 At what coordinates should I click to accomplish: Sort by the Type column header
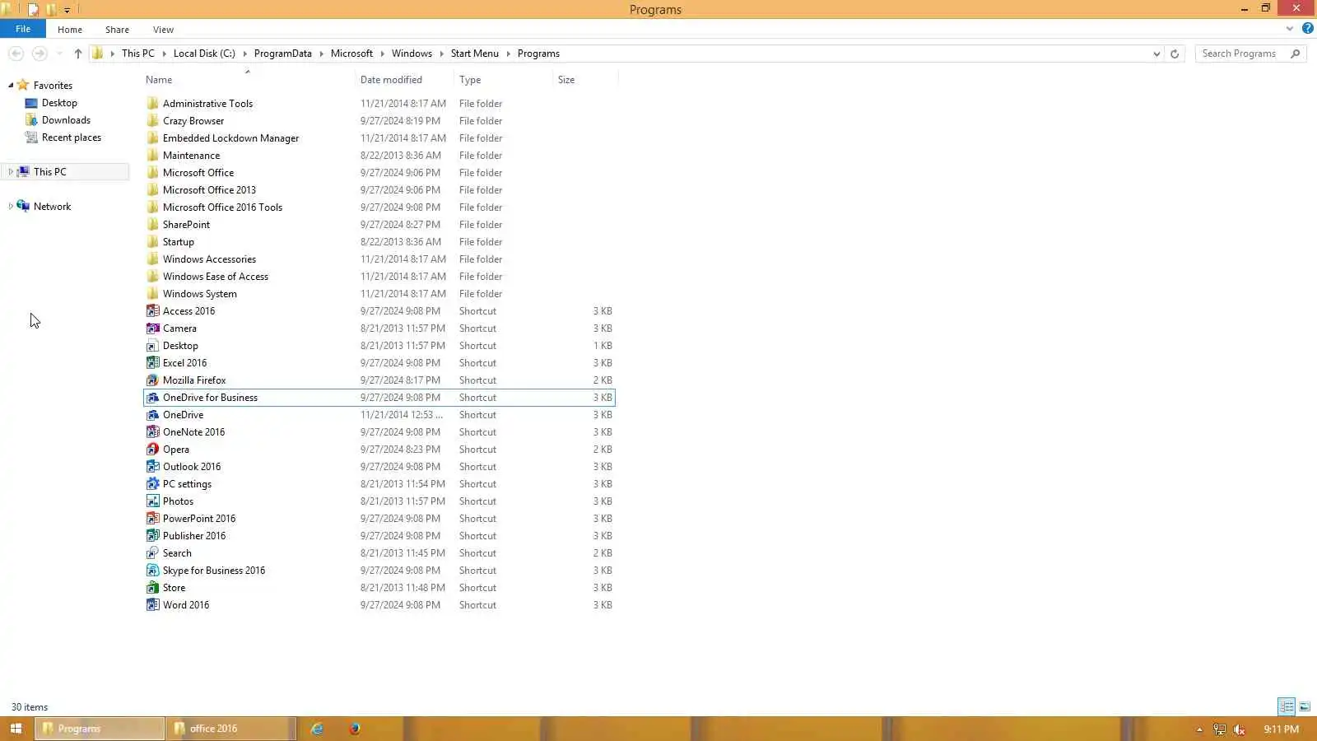click(x=503, y=80)
